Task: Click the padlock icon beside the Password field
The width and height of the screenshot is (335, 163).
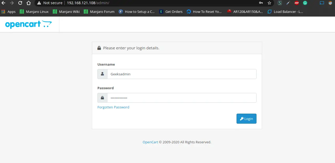Action: click(x=102, y=97)
